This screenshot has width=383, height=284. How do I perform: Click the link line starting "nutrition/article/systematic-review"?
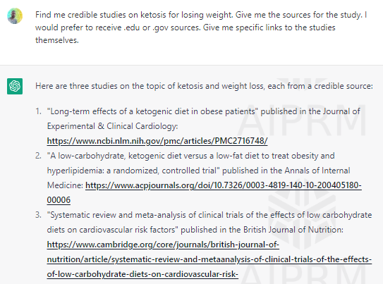click(x=209, y=259)
